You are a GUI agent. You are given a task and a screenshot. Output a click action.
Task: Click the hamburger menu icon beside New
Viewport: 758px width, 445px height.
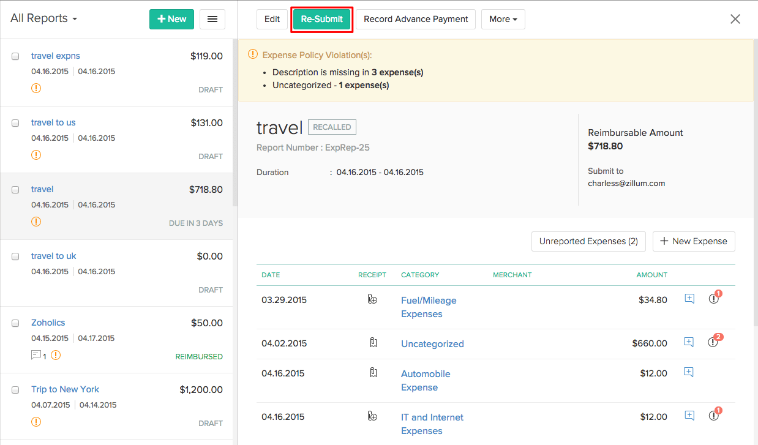pyautogui.click(x=212, y=19)
